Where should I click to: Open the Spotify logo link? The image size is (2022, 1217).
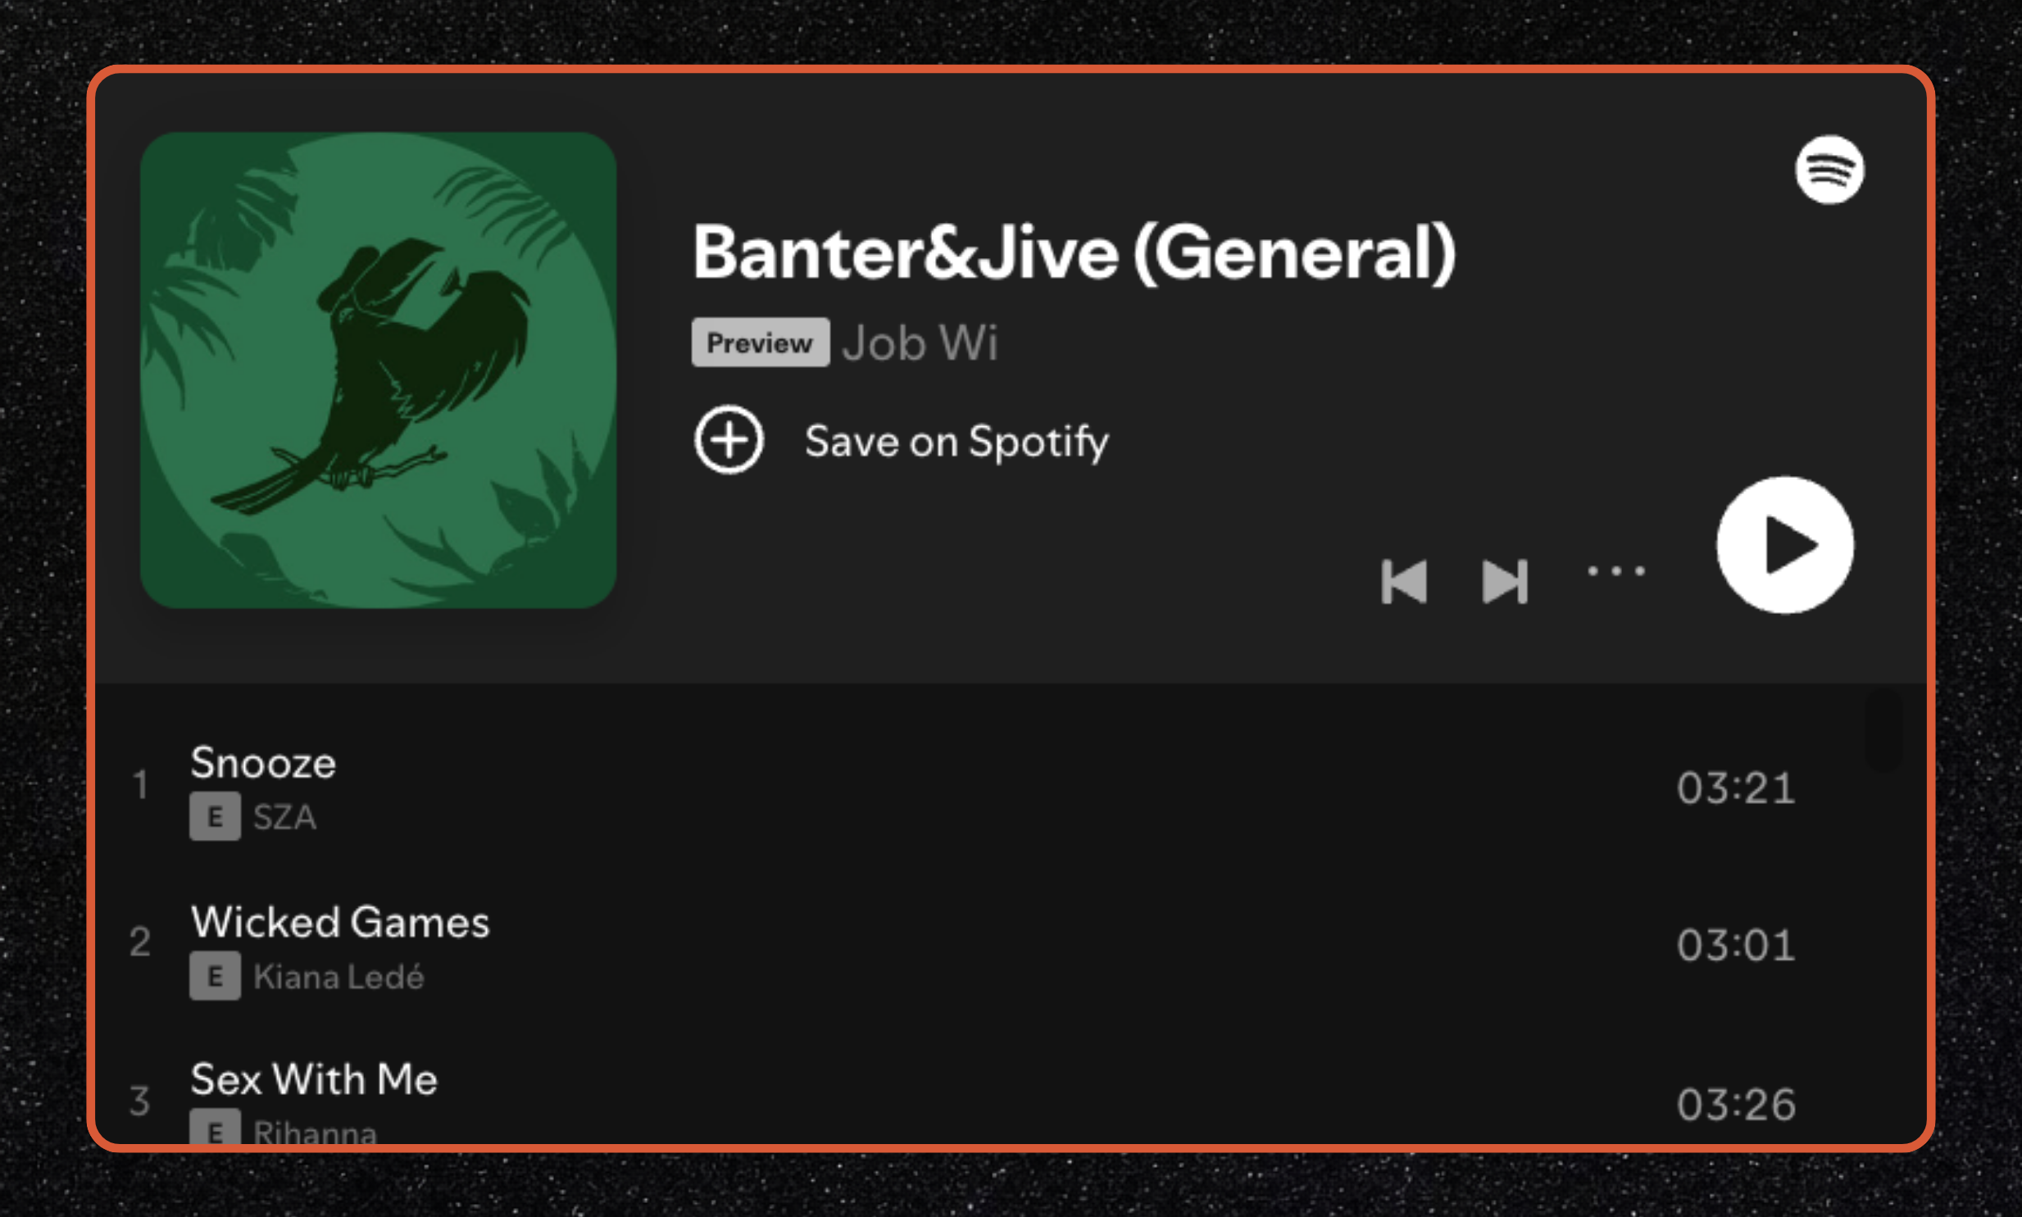coord(1829,170)
